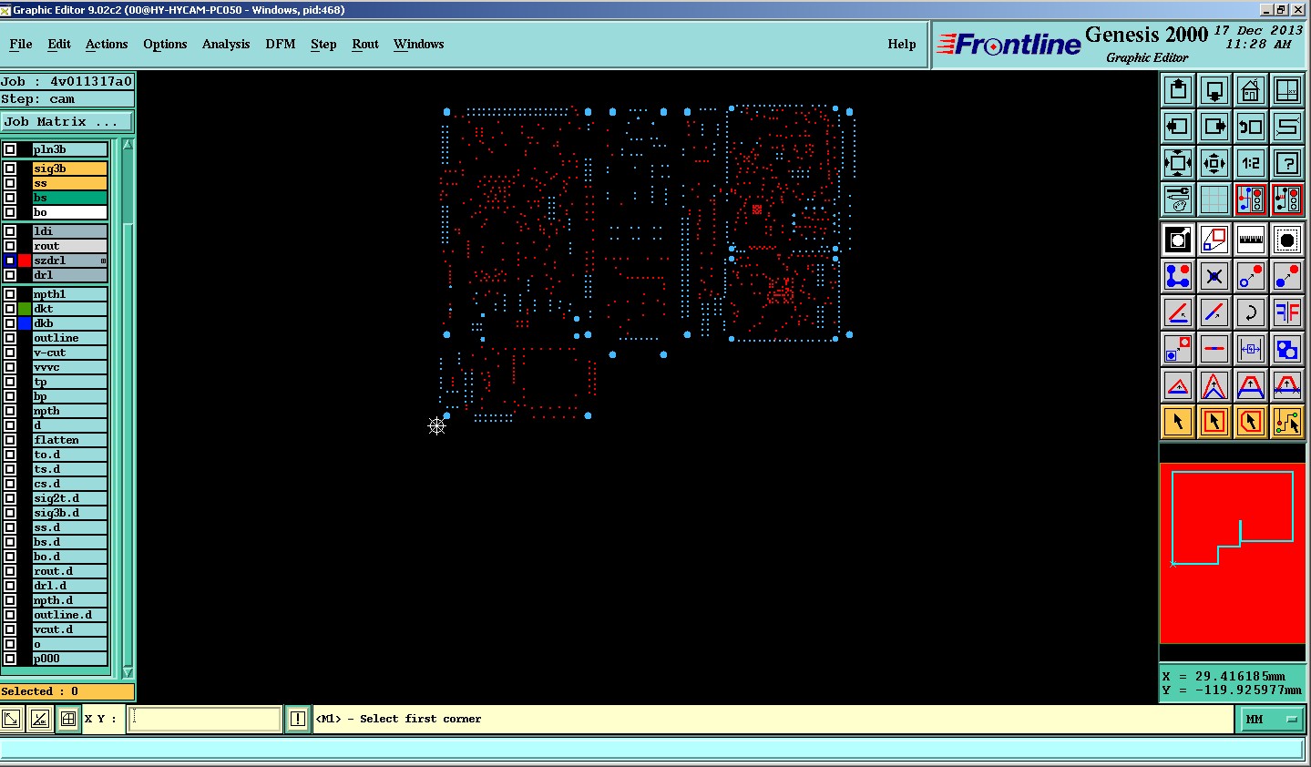Toggle the flatten layer checkbox
1311x767 pixels.
[10, 440]
